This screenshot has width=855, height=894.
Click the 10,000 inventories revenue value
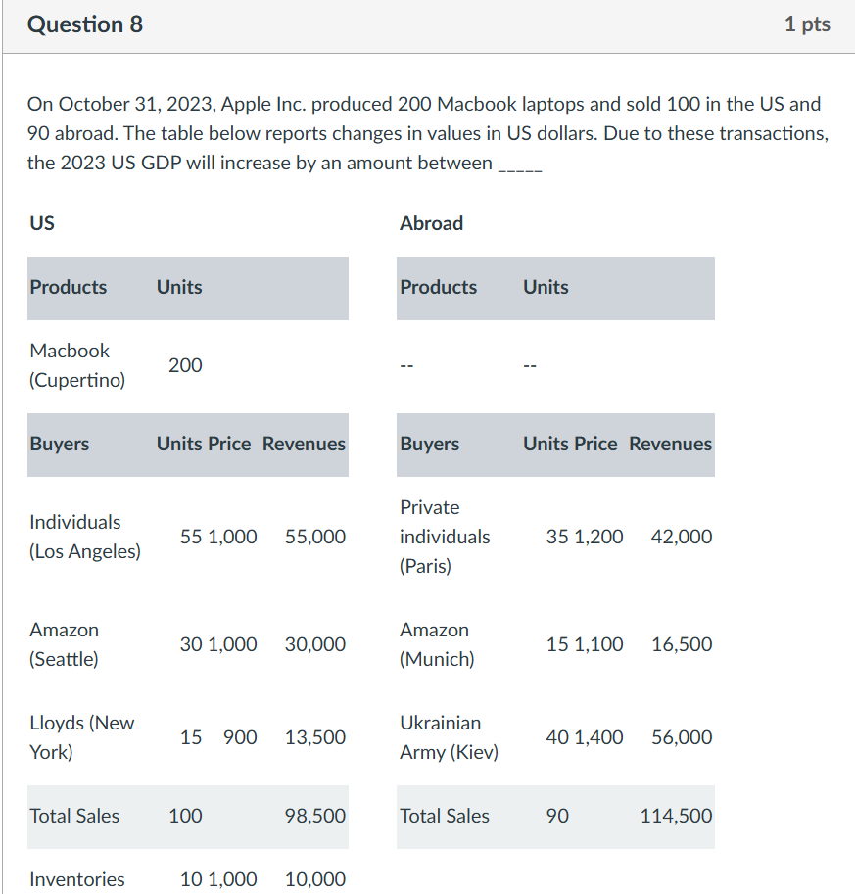[314, 879]
